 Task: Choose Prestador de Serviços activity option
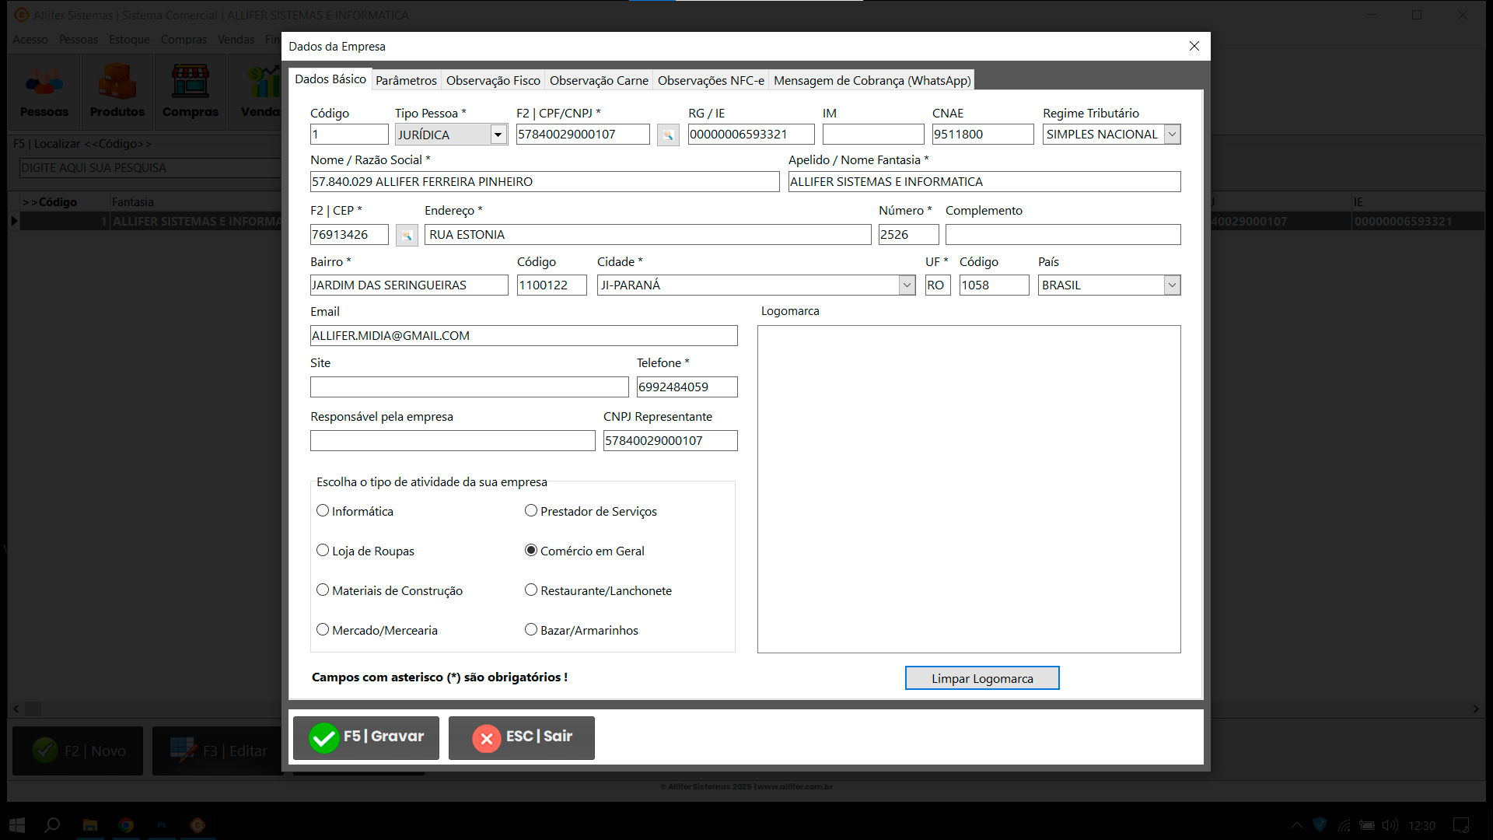[x=531, y=511]
